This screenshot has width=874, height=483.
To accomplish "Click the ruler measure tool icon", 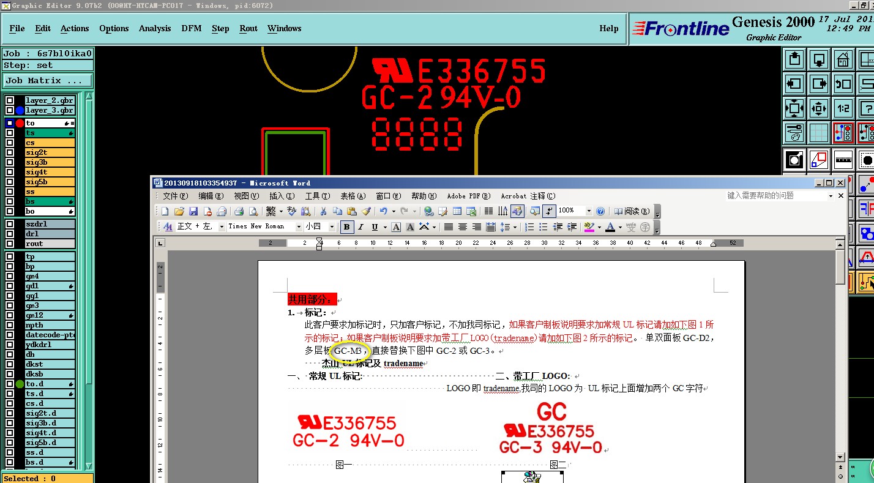I will [843, 160].
